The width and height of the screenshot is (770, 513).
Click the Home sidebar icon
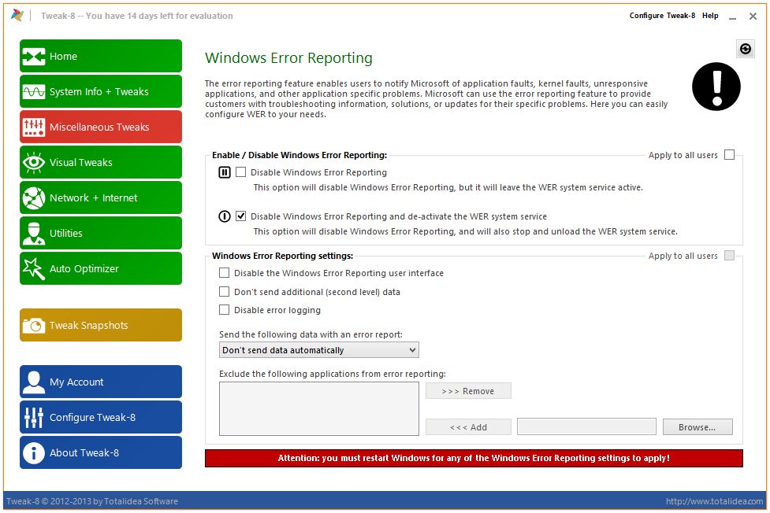tap(34, 57)
